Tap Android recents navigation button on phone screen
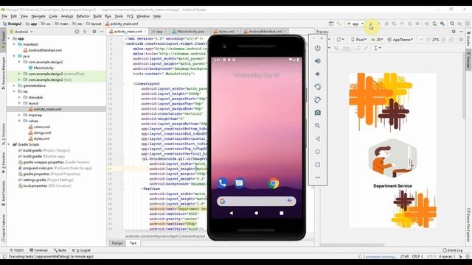Image resolution: width=472 pixels, height=265 pixels. tap(282, 213)
